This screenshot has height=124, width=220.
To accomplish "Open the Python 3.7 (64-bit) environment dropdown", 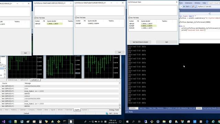I will click(209, 7).
